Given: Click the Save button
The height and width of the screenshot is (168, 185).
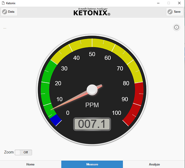Looking at the screenshot, I should tap(175, 12).
